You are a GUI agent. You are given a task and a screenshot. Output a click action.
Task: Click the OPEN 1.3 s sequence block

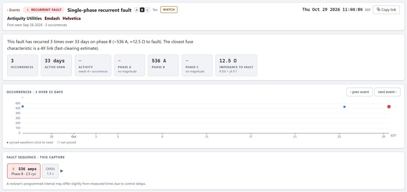pos(50,171)
